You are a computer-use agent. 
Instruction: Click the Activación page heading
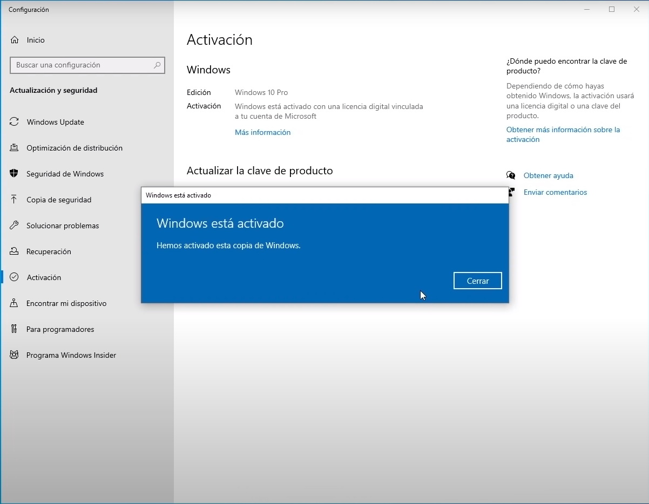click(x=220, y=40)
